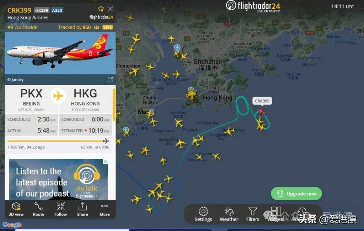
Task: Show the flight Route
Action: tap(38, 209)
